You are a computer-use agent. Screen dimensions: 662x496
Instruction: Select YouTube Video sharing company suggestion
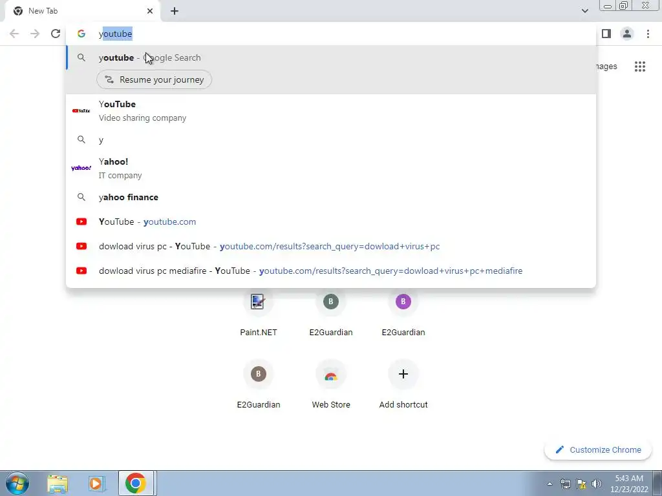pyautogui.click(x=331, y=111)
